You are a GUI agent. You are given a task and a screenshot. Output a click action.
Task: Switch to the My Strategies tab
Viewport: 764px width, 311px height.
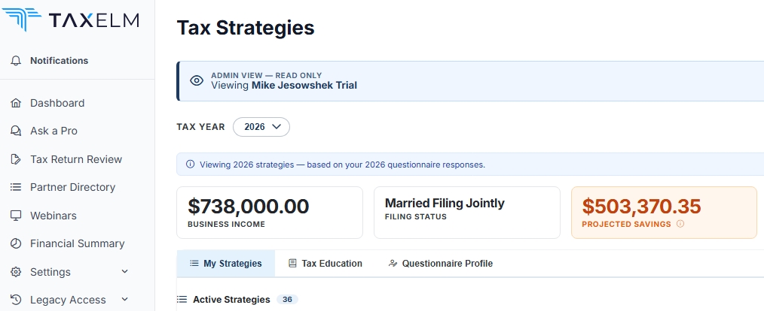point(226,264)
